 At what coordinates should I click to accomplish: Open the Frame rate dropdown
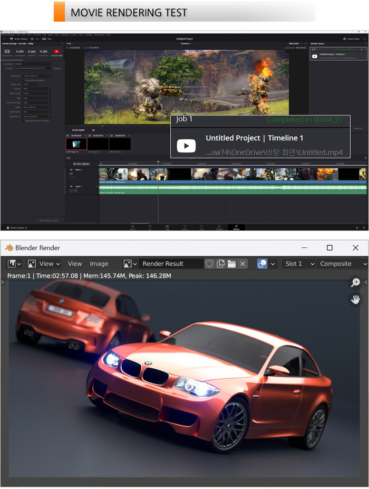pos(30,84)
